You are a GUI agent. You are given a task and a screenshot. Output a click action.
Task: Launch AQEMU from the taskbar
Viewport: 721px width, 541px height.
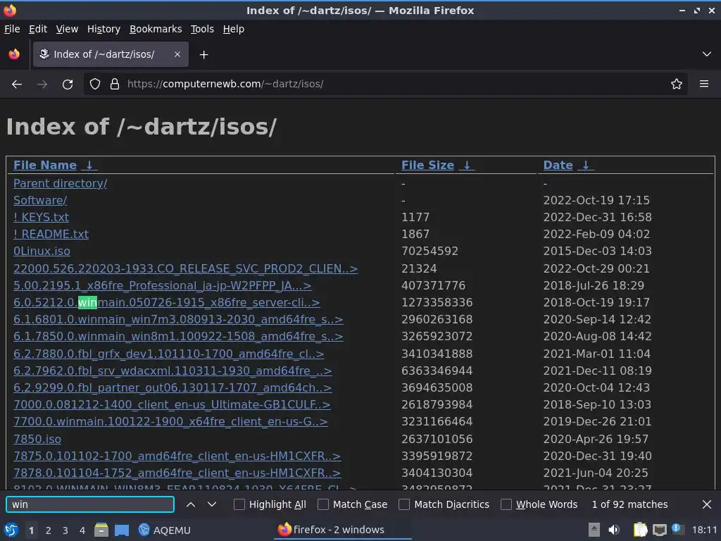165,530
